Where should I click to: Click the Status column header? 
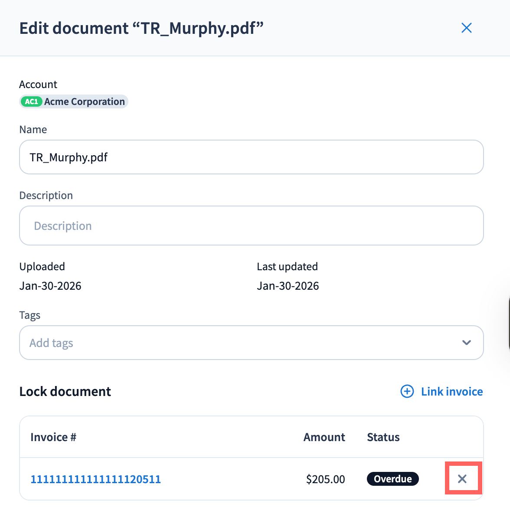(x=383, y=437)
